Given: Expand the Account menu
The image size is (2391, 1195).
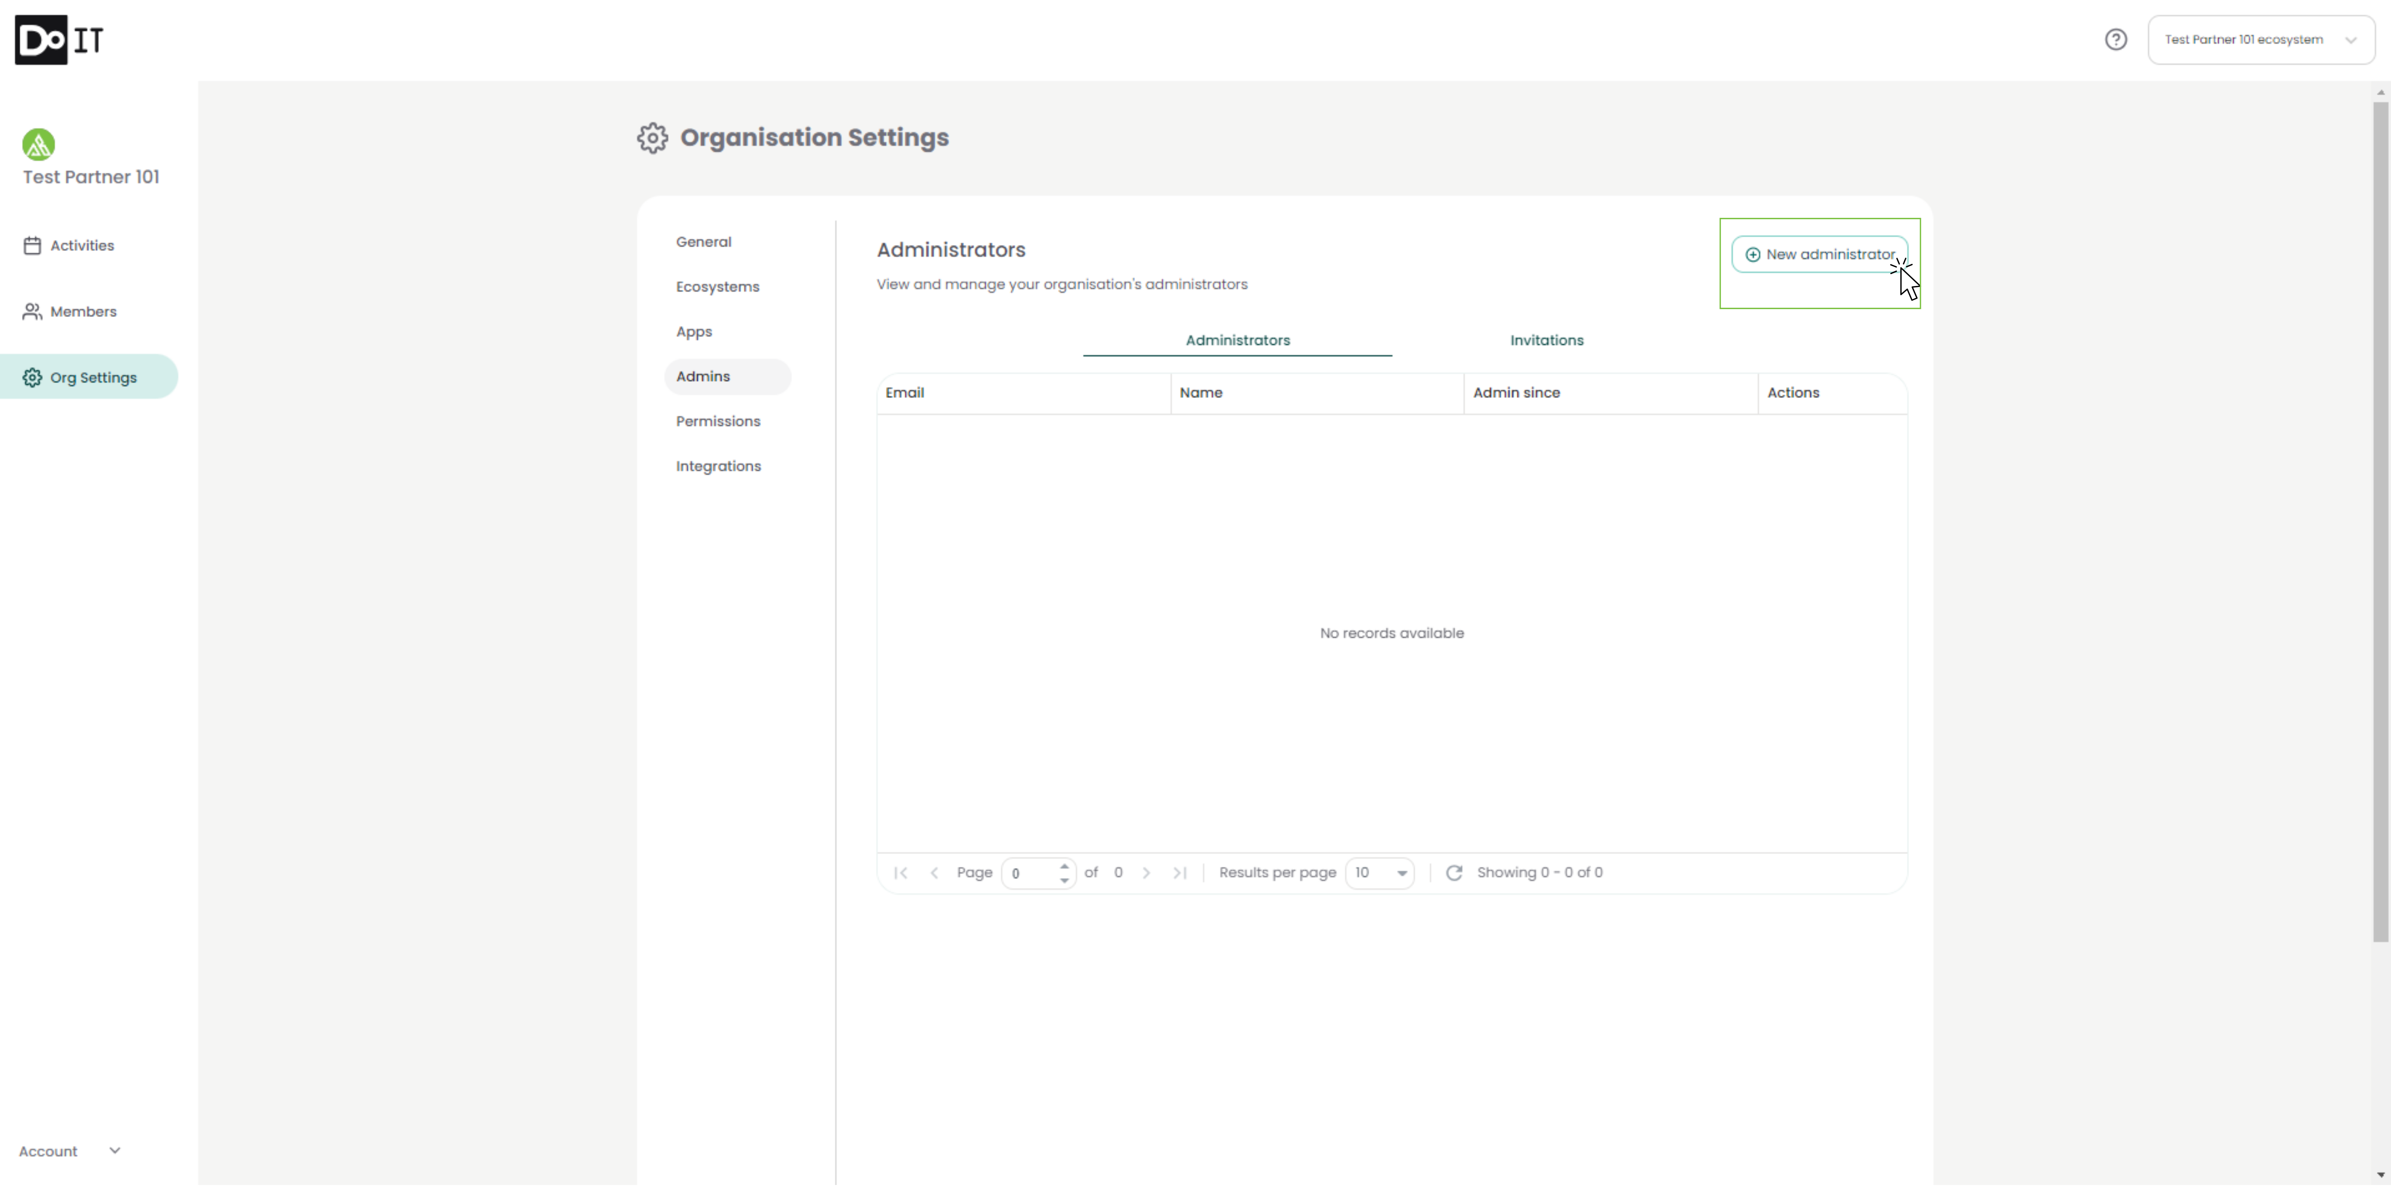Looking at the screenshot, I should click(70, 1151).
